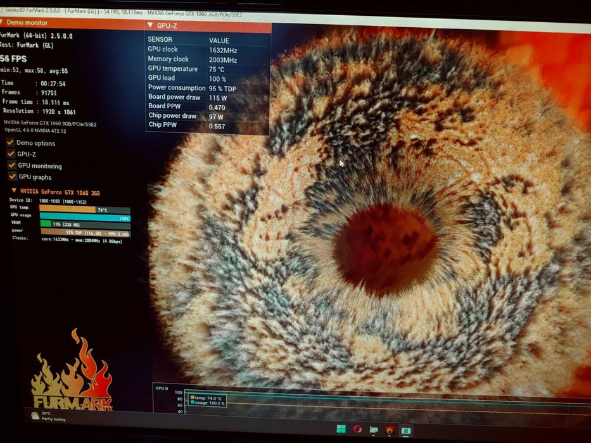Click the GPU usage 100% bar
The image size is (591, 443).
click(85, 217)
